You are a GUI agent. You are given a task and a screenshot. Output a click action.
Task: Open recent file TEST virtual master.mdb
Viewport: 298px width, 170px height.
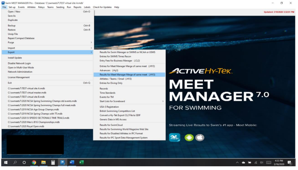tap(27, 93)
